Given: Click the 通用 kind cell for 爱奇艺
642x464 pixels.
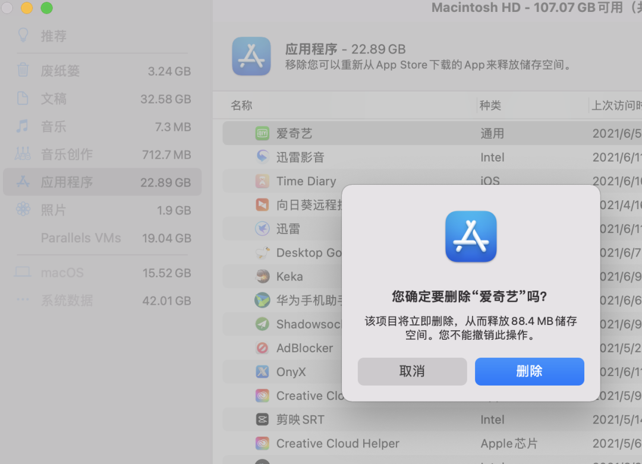Looking at the screenshot, I should [492, 134].
